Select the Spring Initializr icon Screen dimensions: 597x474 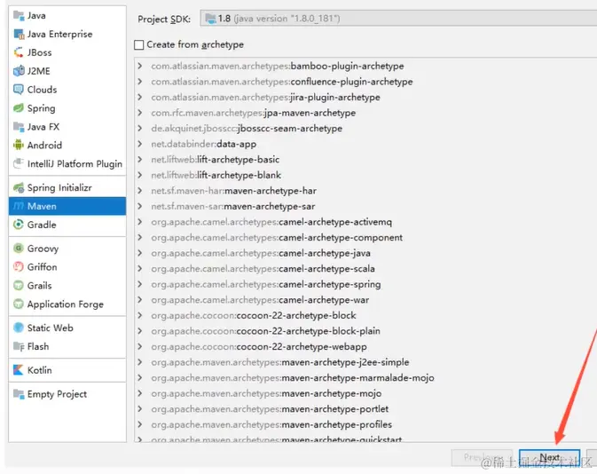tap(19, 187)
